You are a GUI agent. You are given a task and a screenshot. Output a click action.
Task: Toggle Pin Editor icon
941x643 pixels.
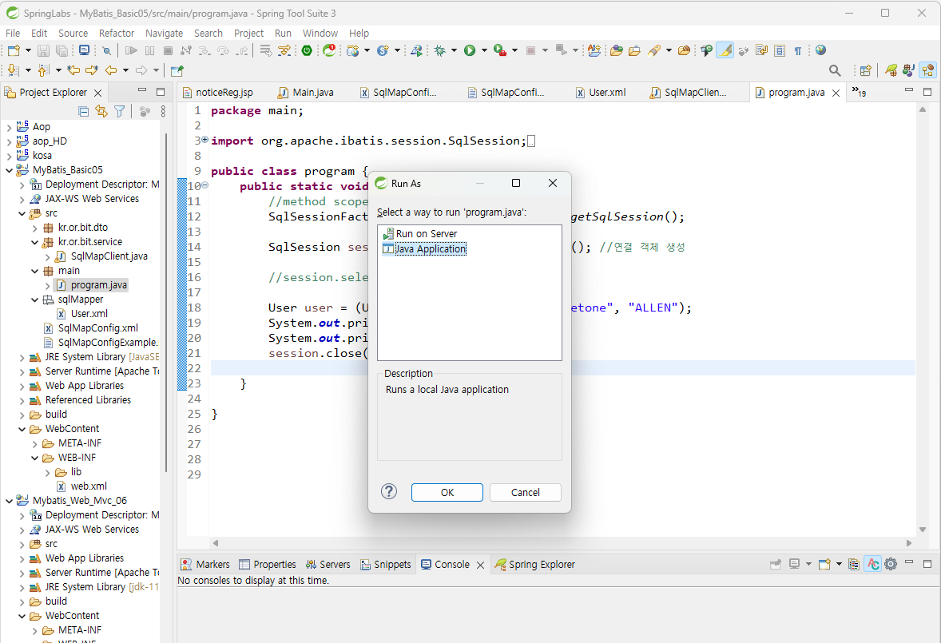tap(177, 71)
